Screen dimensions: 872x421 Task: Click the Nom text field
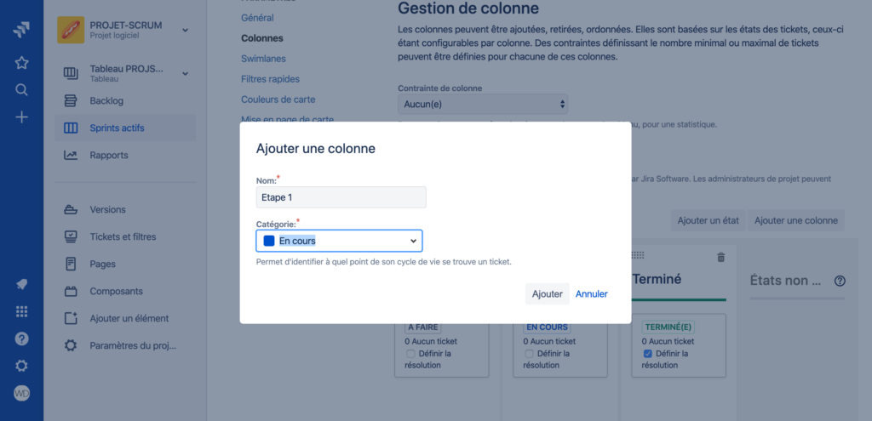(341, 197)
